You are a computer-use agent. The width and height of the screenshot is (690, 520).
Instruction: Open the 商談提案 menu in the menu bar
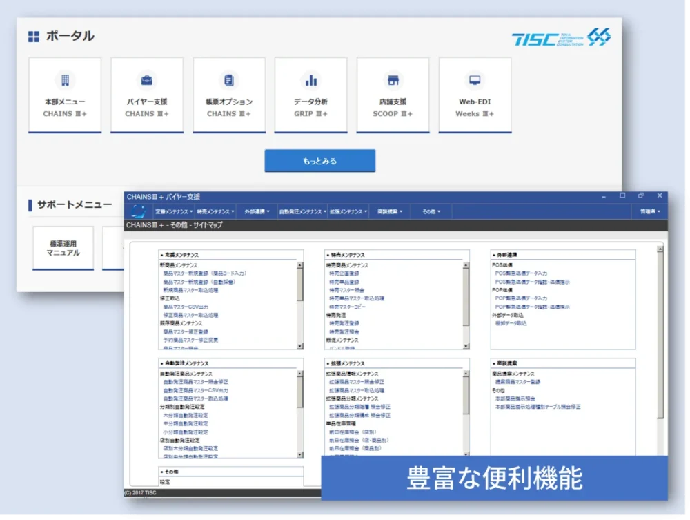tap(390, 212)
